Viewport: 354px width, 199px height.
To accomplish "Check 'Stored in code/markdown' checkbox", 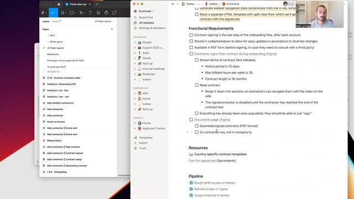I will (x=191, y=41).
